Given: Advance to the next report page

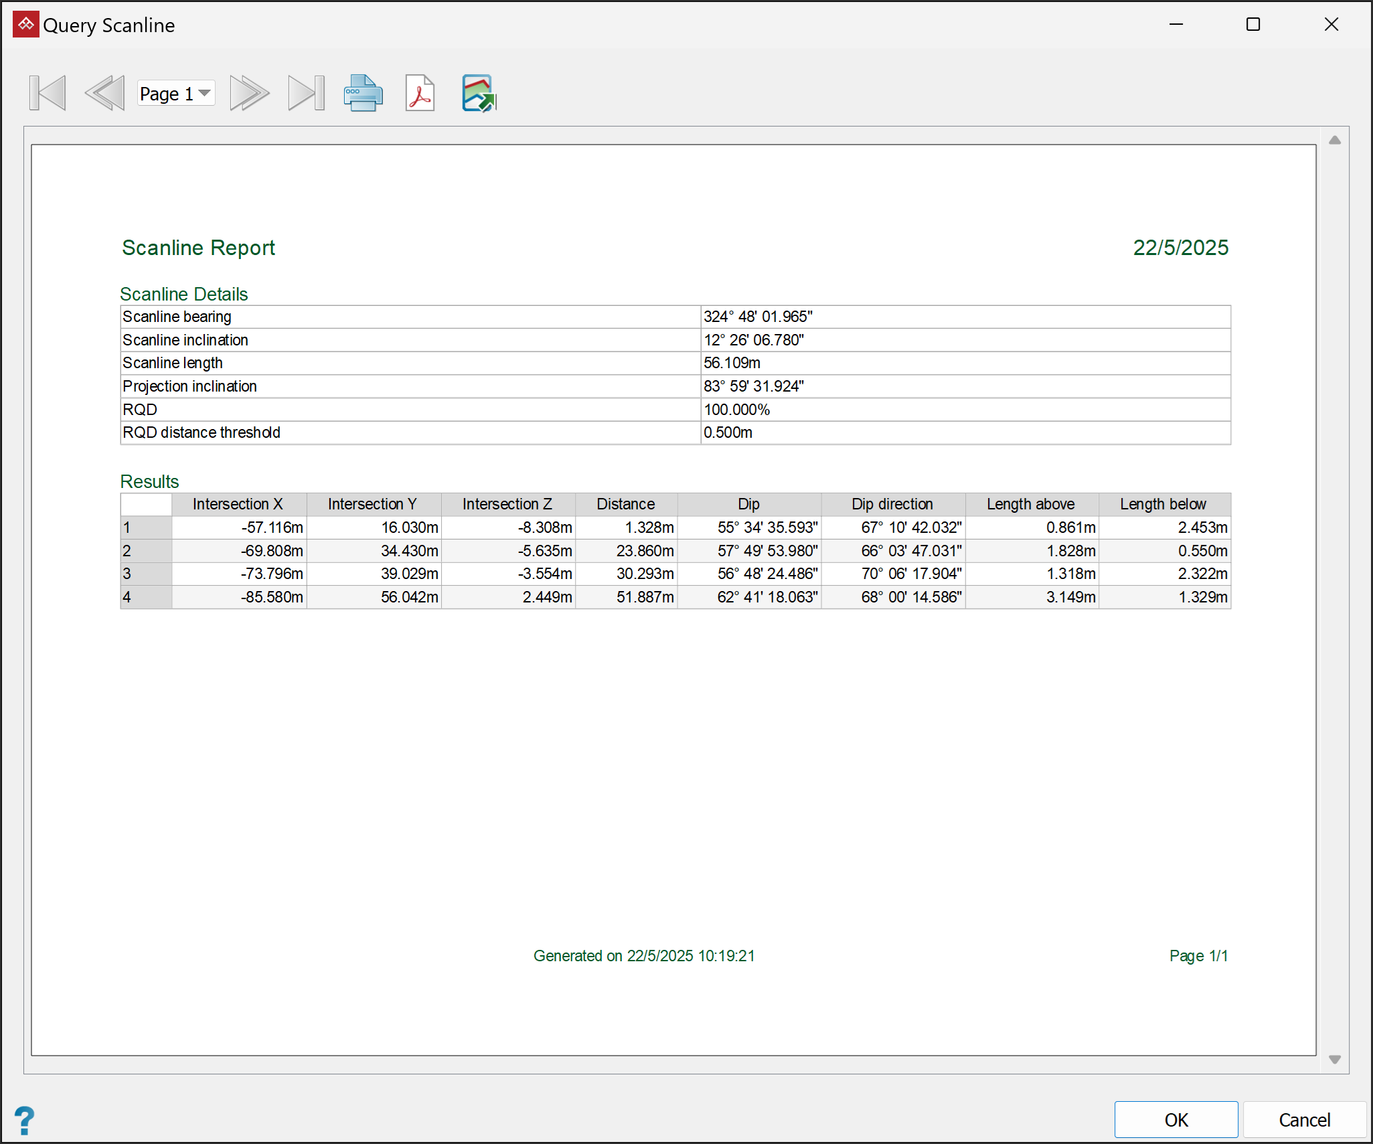Looking at the screenshot, I should tap(249, 93).
